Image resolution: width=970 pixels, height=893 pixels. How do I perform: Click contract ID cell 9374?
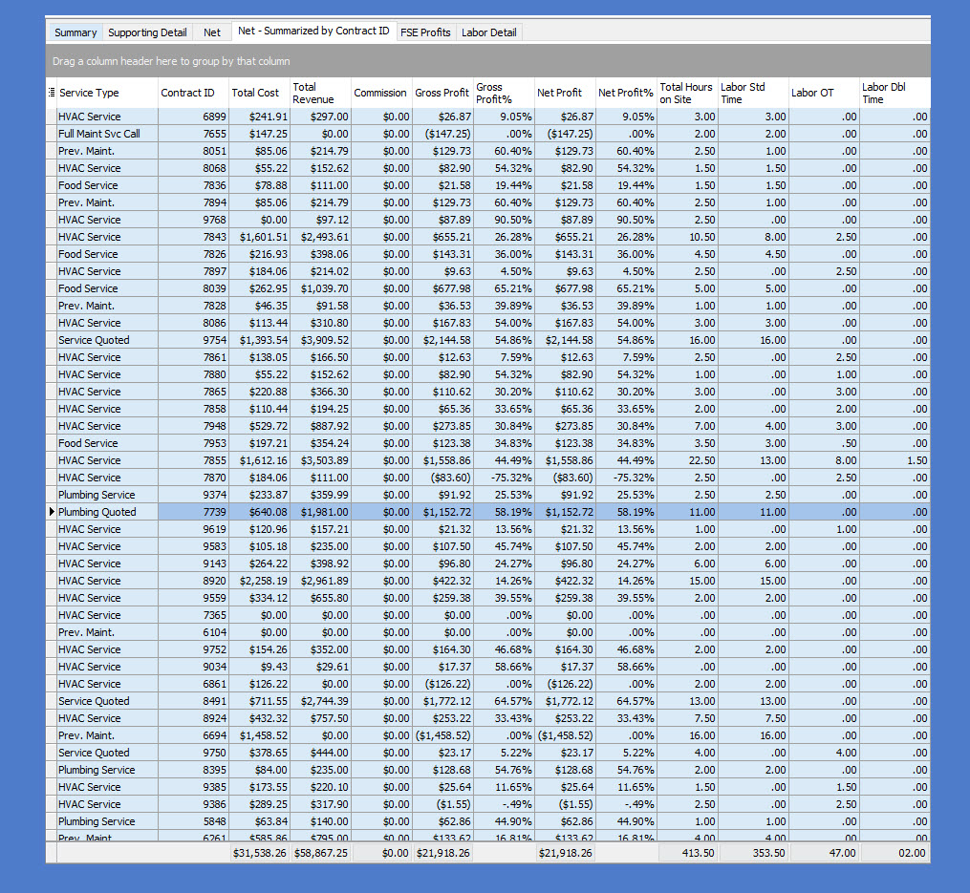click(x=193, y=495)
